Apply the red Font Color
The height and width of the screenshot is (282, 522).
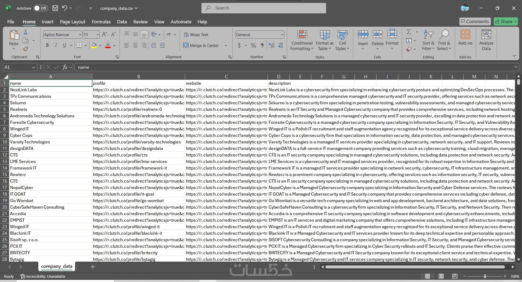(x=108, y=45)
